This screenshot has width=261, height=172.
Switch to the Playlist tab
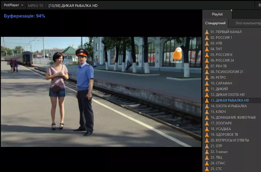point(217,14)
